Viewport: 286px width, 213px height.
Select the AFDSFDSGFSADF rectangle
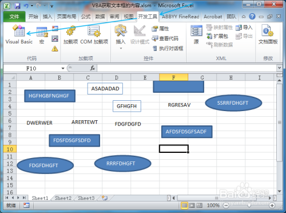(x=187, y=132)
